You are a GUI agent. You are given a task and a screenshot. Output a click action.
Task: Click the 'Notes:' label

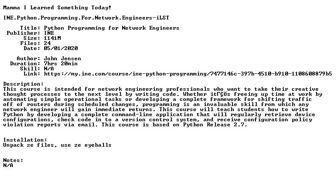[13, 160]
